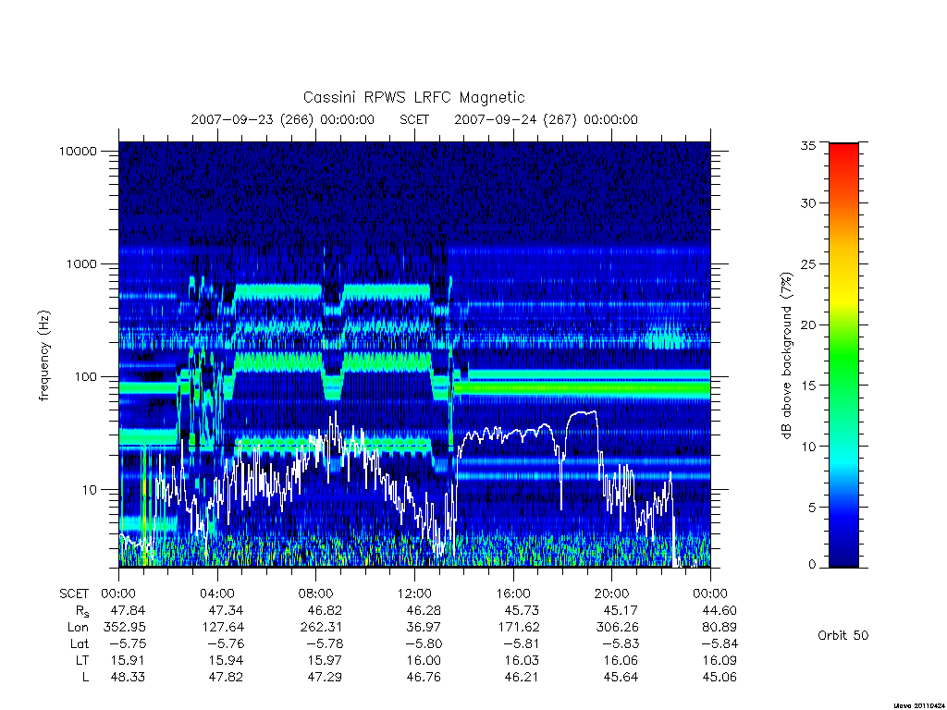Click the L-shell value '47.29'
This screenshot has height=710, width=947.
tap(325, 678)
